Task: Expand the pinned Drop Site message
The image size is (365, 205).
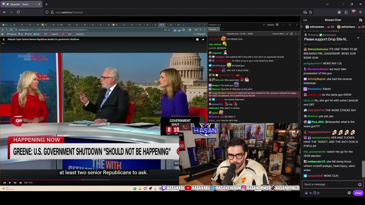Action: click(358, 38)
